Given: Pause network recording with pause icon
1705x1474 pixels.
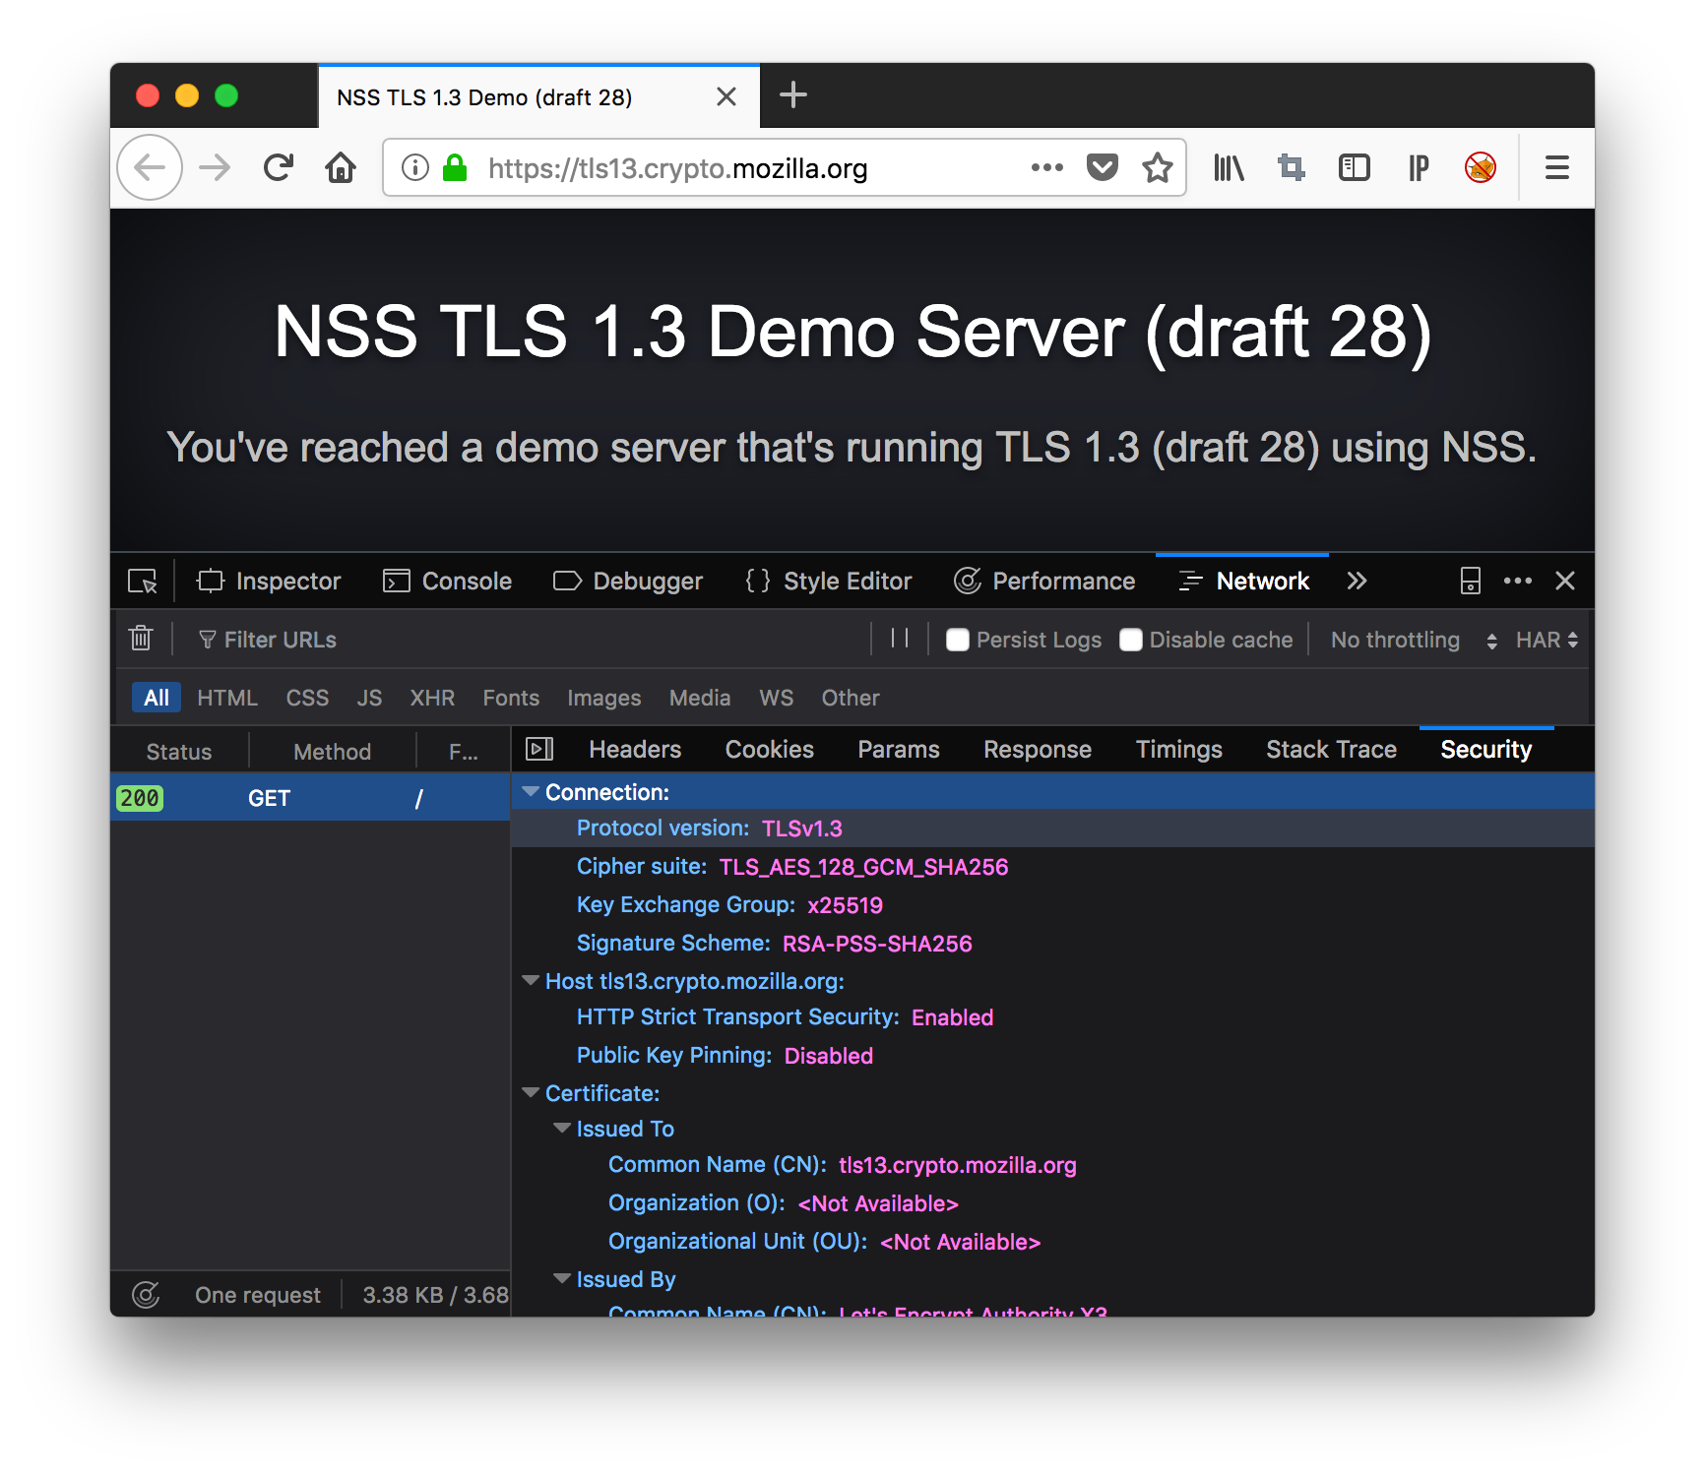Looking at the screenshot, I should click(x=899, y=639).
